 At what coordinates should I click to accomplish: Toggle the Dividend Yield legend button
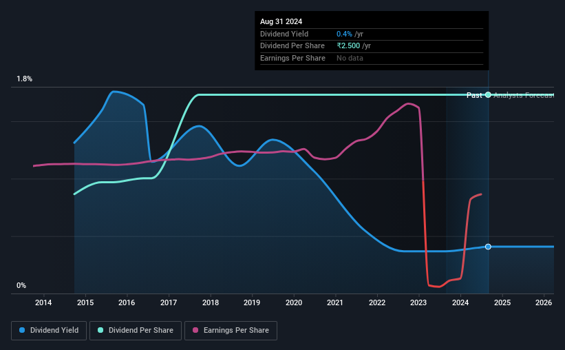tap(49, 331)
